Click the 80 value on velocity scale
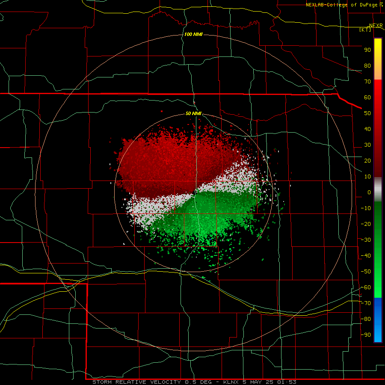The width and height of the screenshot is (385, 385). [367, 66]
